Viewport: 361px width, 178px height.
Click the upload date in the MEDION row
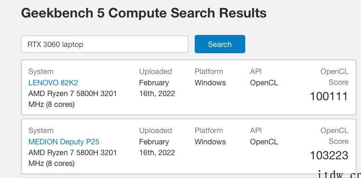click(157, 147)
